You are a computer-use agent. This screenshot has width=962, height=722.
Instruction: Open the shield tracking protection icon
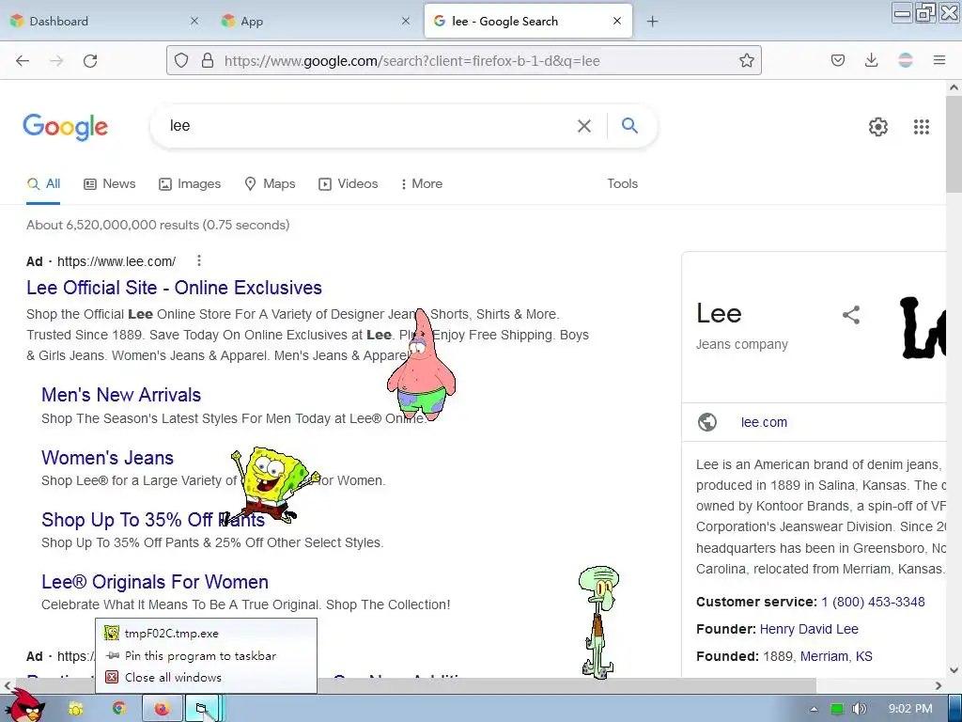pos(181,60)
